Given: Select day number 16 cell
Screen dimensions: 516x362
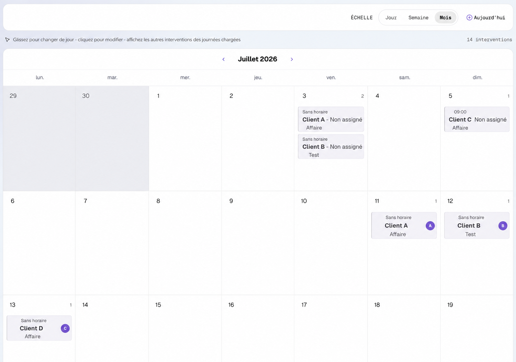Looking at the screenshot, I should (x=258, y=329).
